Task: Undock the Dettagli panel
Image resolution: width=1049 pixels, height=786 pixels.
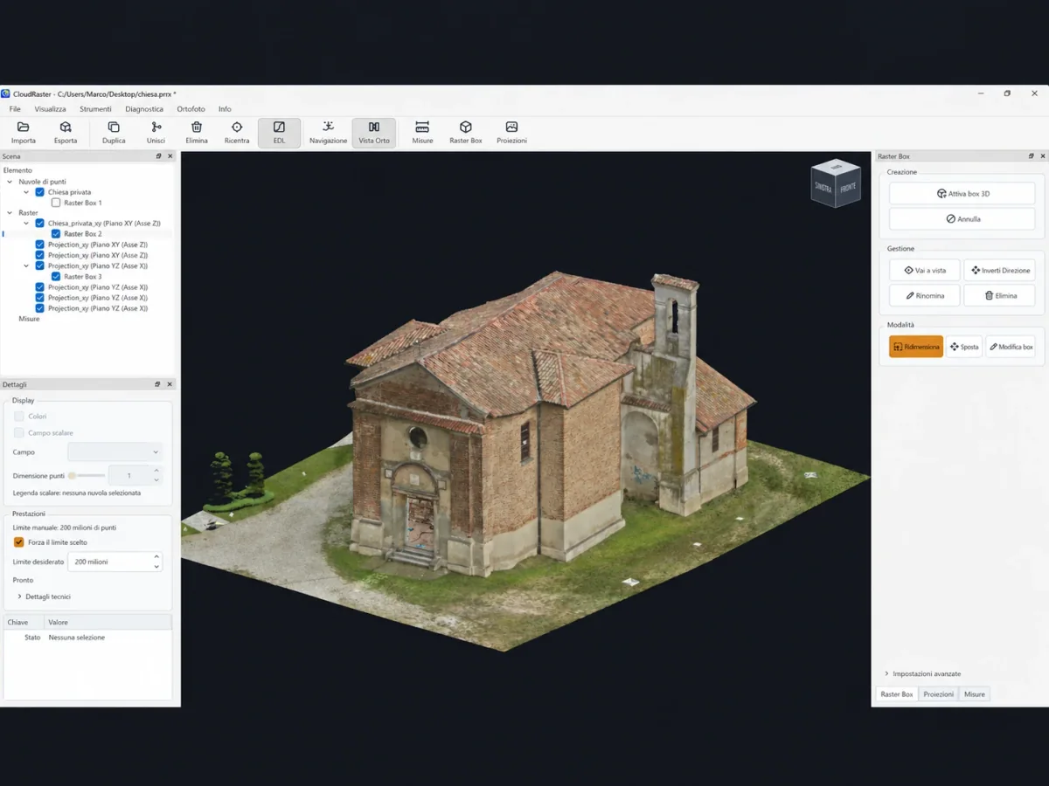Action: (x=158, y=384)
